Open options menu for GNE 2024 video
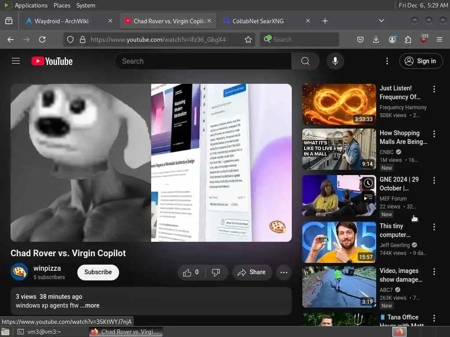The height and width of the screenshot is (337, 450). point(434,180)
